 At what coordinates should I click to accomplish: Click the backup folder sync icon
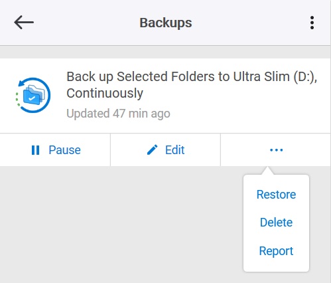[x=33, y=95]
